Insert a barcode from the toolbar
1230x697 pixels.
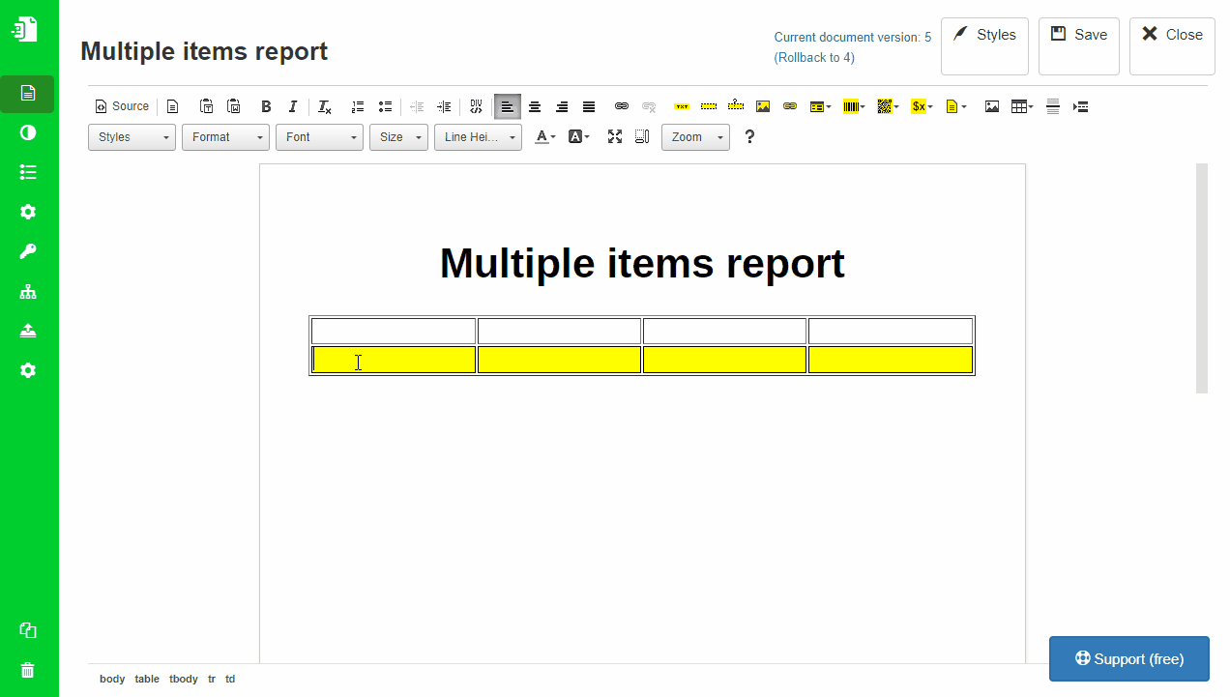852,106
